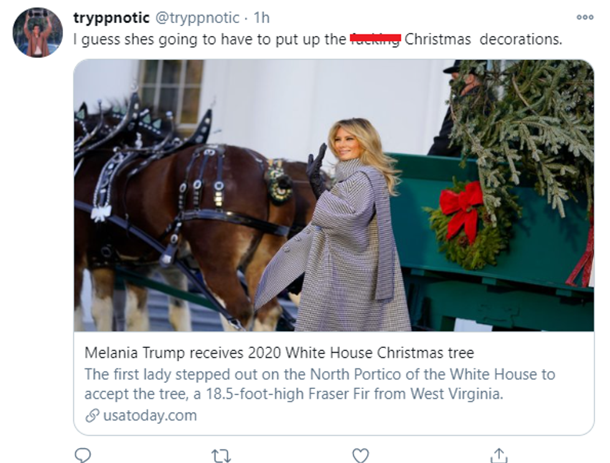Retweet this post using the retweet icon

(x=221, y=456)
